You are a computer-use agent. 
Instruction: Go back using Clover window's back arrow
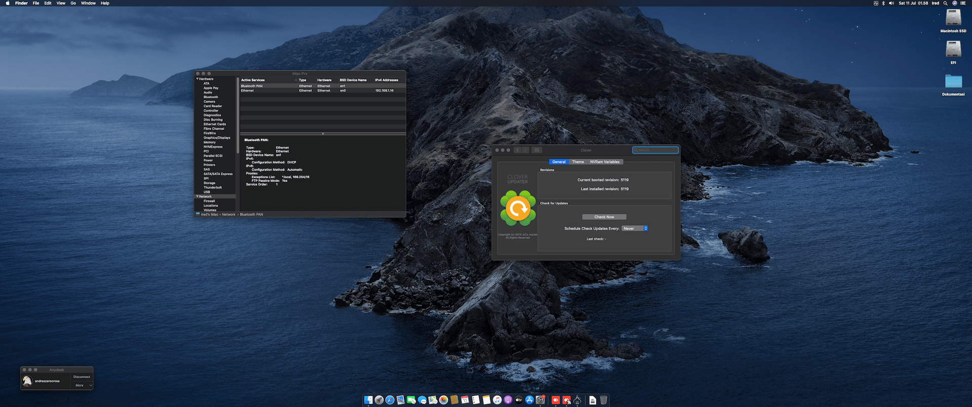[517, 150]
